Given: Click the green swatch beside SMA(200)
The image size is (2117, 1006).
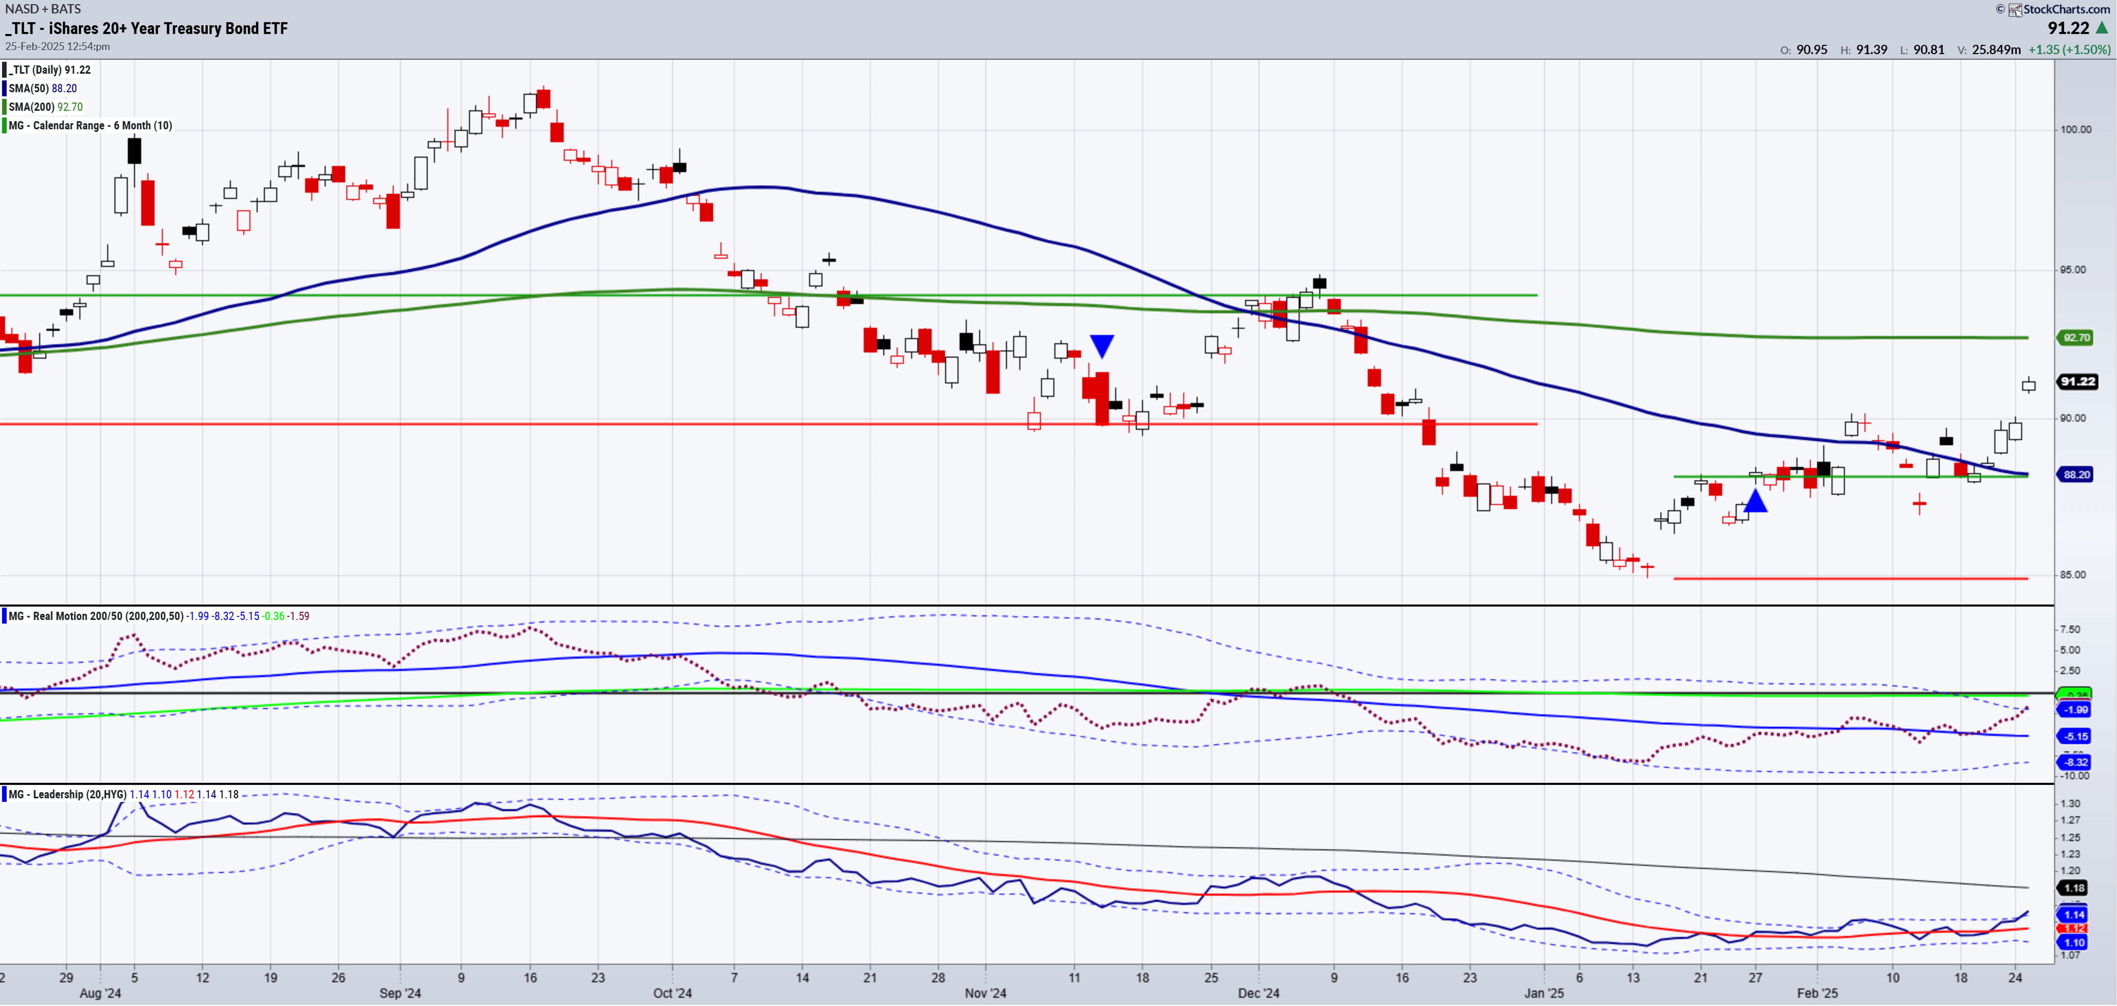Looking at the screenshot, I should pos(4,107).
